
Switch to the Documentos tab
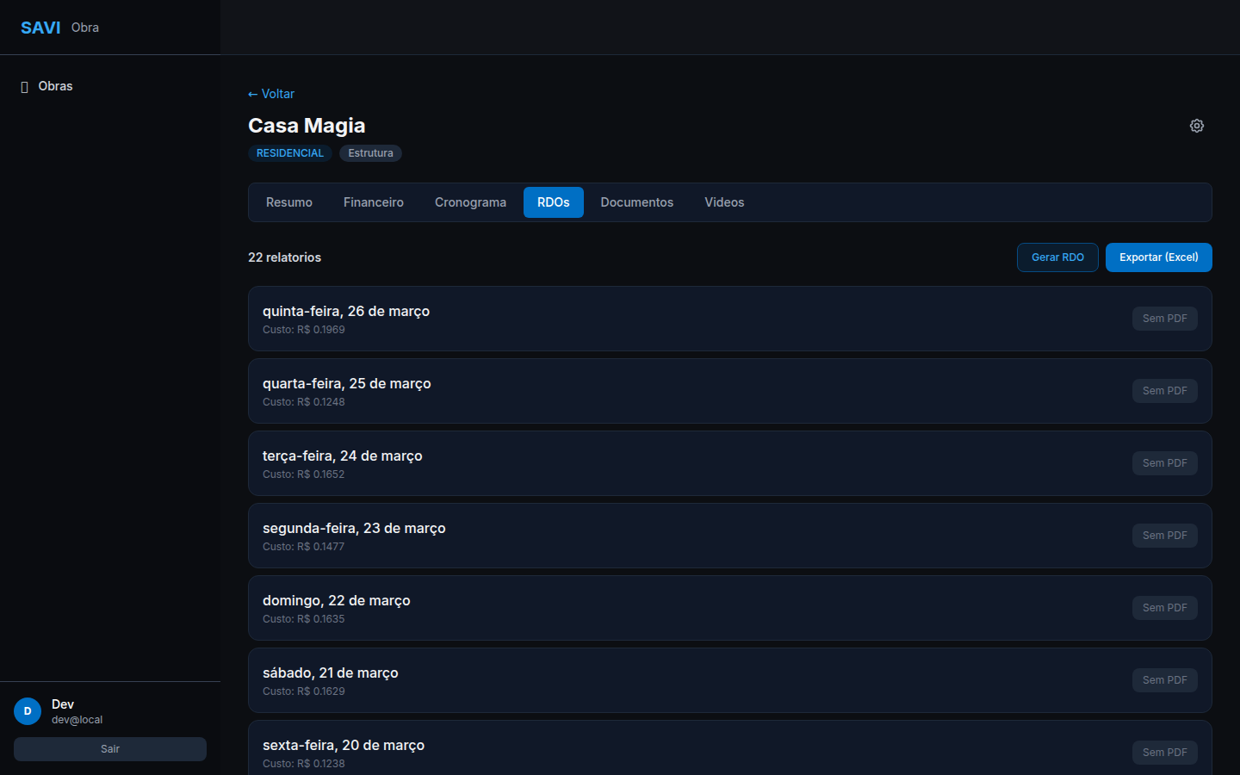click(636, 202)
